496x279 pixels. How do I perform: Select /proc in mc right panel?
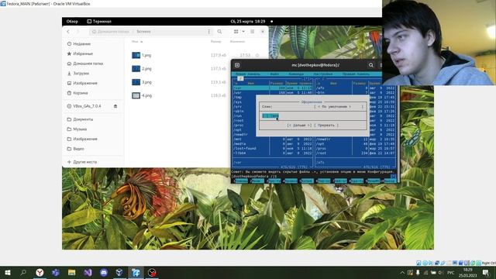tap(355, 148)
